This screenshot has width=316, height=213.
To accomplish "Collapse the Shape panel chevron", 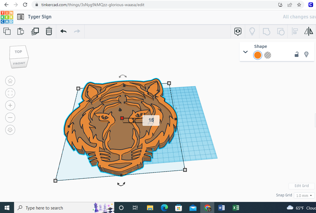I will (245, 52).
